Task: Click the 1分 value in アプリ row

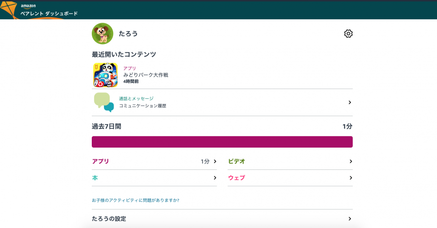Action: click(x=205, y=161)
